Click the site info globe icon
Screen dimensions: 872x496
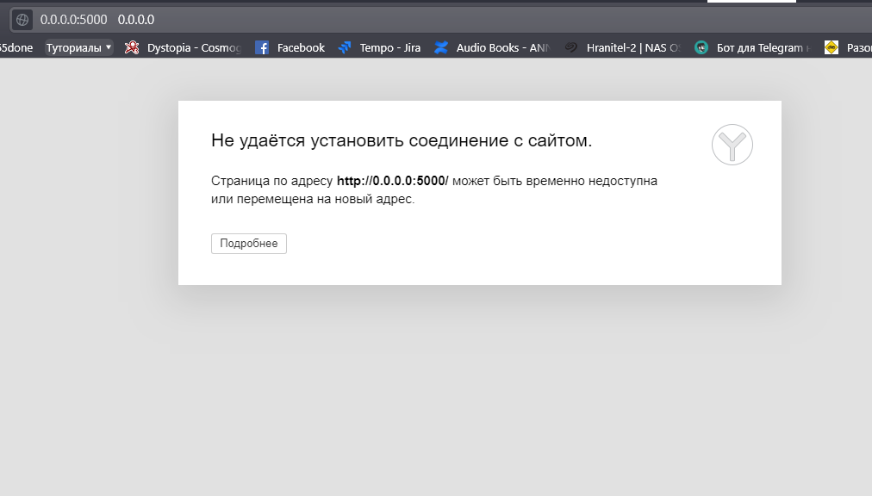tap(22, 20)
